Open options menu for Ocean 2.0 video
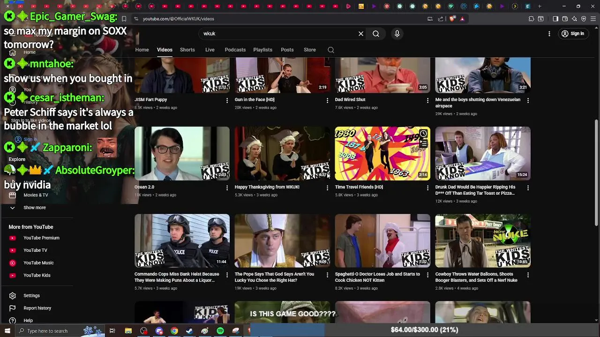The width and height of the screenshot is (600, 337). coord(227,188)
